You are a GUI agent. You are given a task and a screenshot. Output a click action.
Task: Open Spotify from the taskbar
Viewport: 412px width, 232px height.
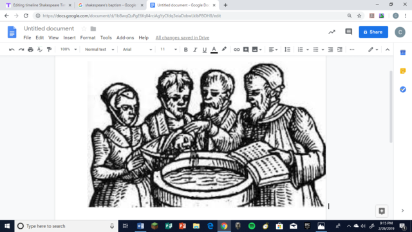(252, 226)
